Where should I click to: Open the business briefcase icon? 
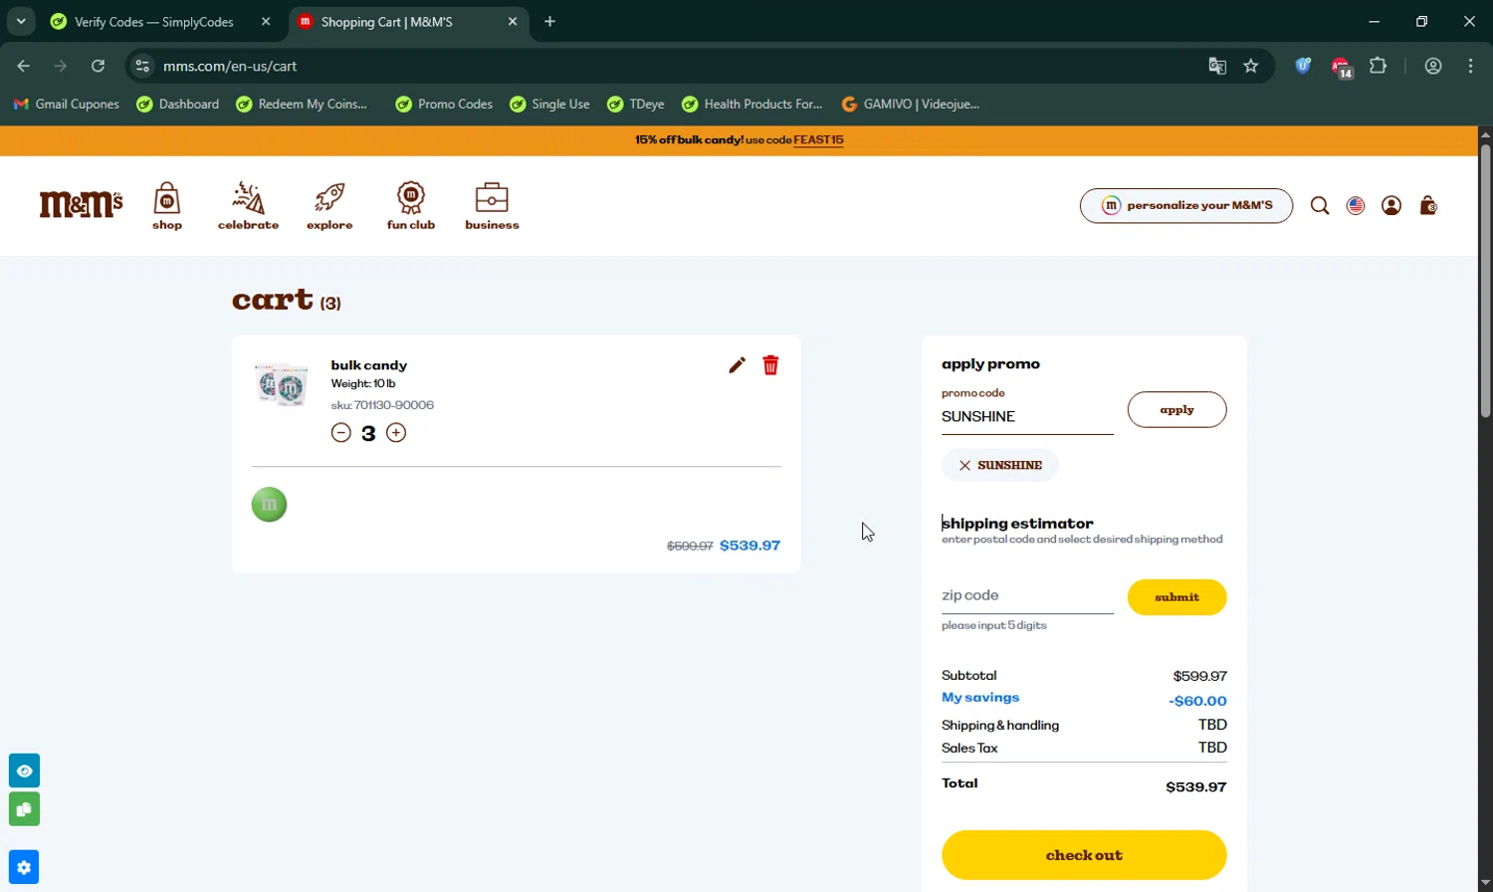492,206
